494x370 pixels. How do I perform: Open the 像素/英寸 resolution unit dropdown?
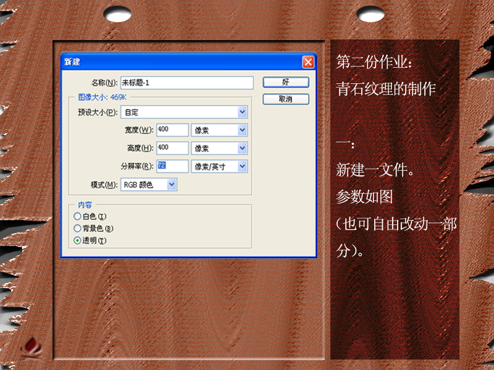pos(219,166)
